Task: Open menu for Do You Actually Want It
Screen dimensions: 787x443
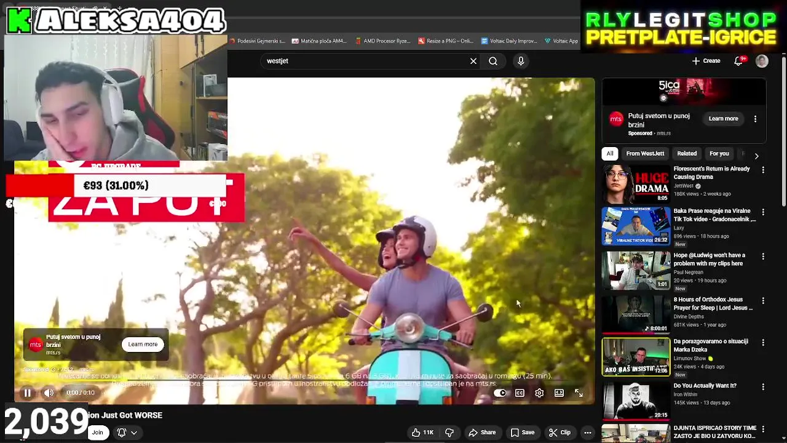Action: pos(763,387)
